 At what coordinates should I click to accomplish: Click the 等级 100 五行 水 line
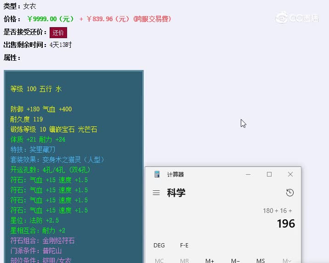[36, 89]
